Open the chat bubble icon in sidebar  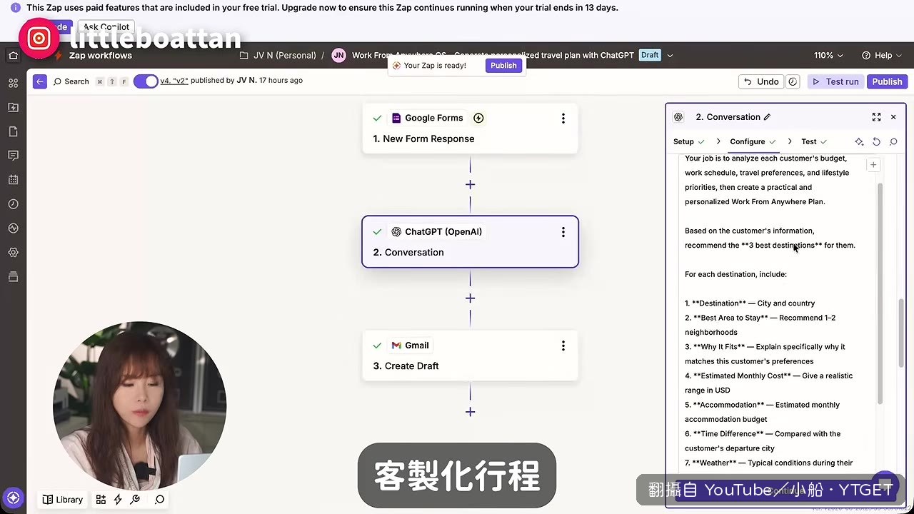pos(13,156)
